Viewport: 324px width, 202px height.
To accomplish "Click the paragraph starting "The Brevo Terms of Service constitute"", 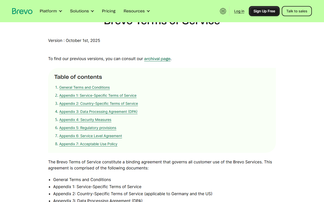I will 160,165.
